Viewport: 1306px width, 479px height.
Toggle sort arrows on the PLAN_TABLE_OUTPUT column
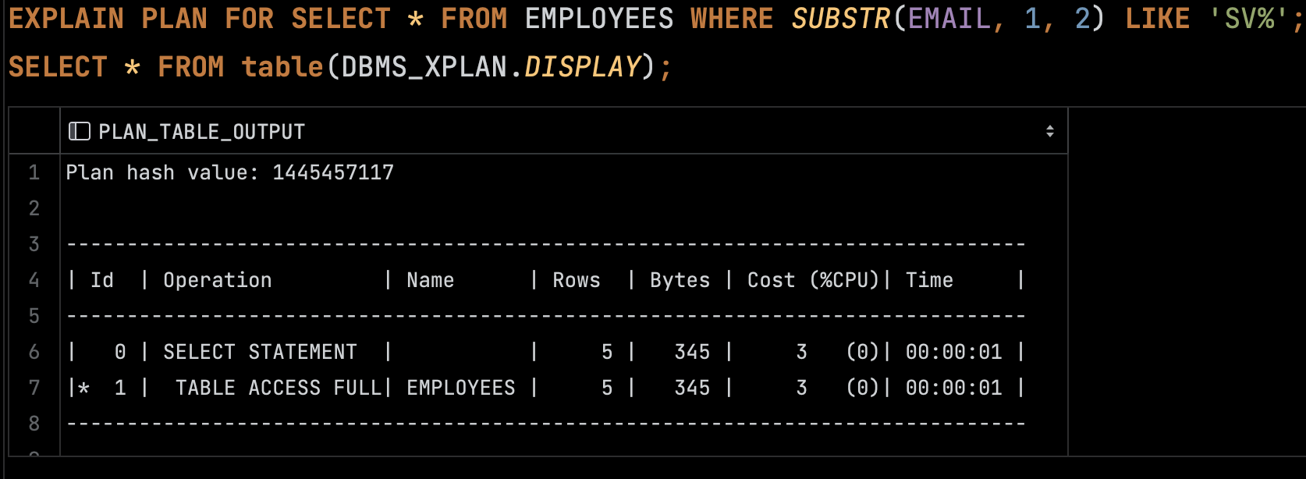(x=1050, y=131)
